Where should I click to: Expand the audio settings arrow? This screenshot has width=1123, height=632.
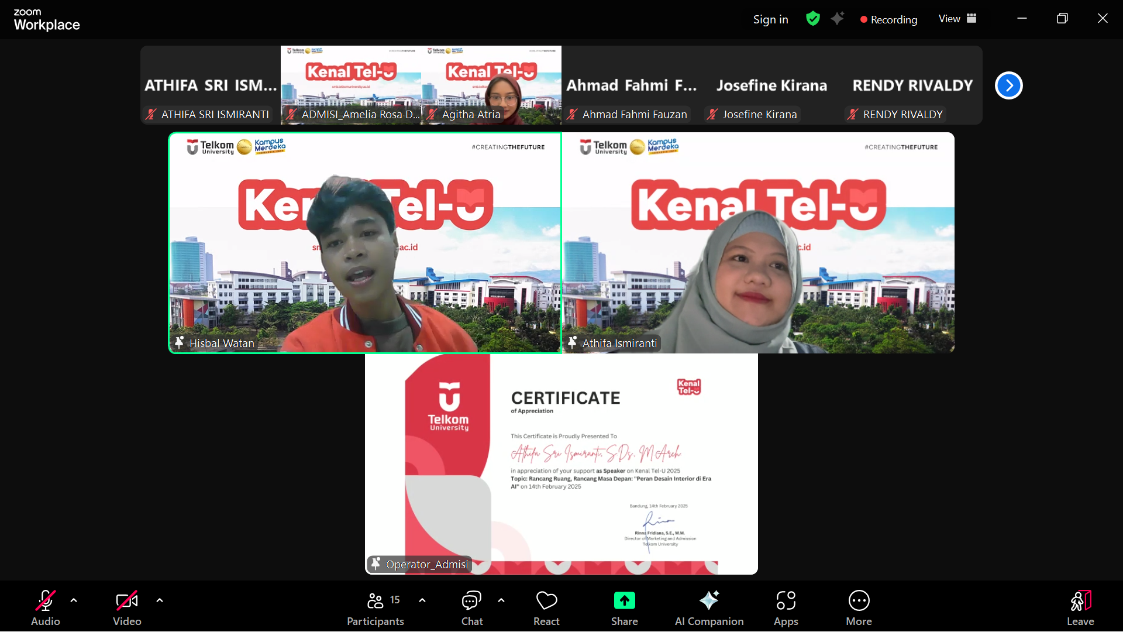pyautogui.click(x=74, y=600)
